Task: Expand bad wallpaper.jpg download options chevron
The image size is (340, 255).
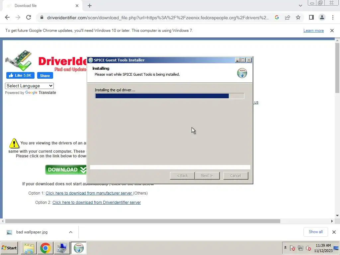Action: pos(71,232)
